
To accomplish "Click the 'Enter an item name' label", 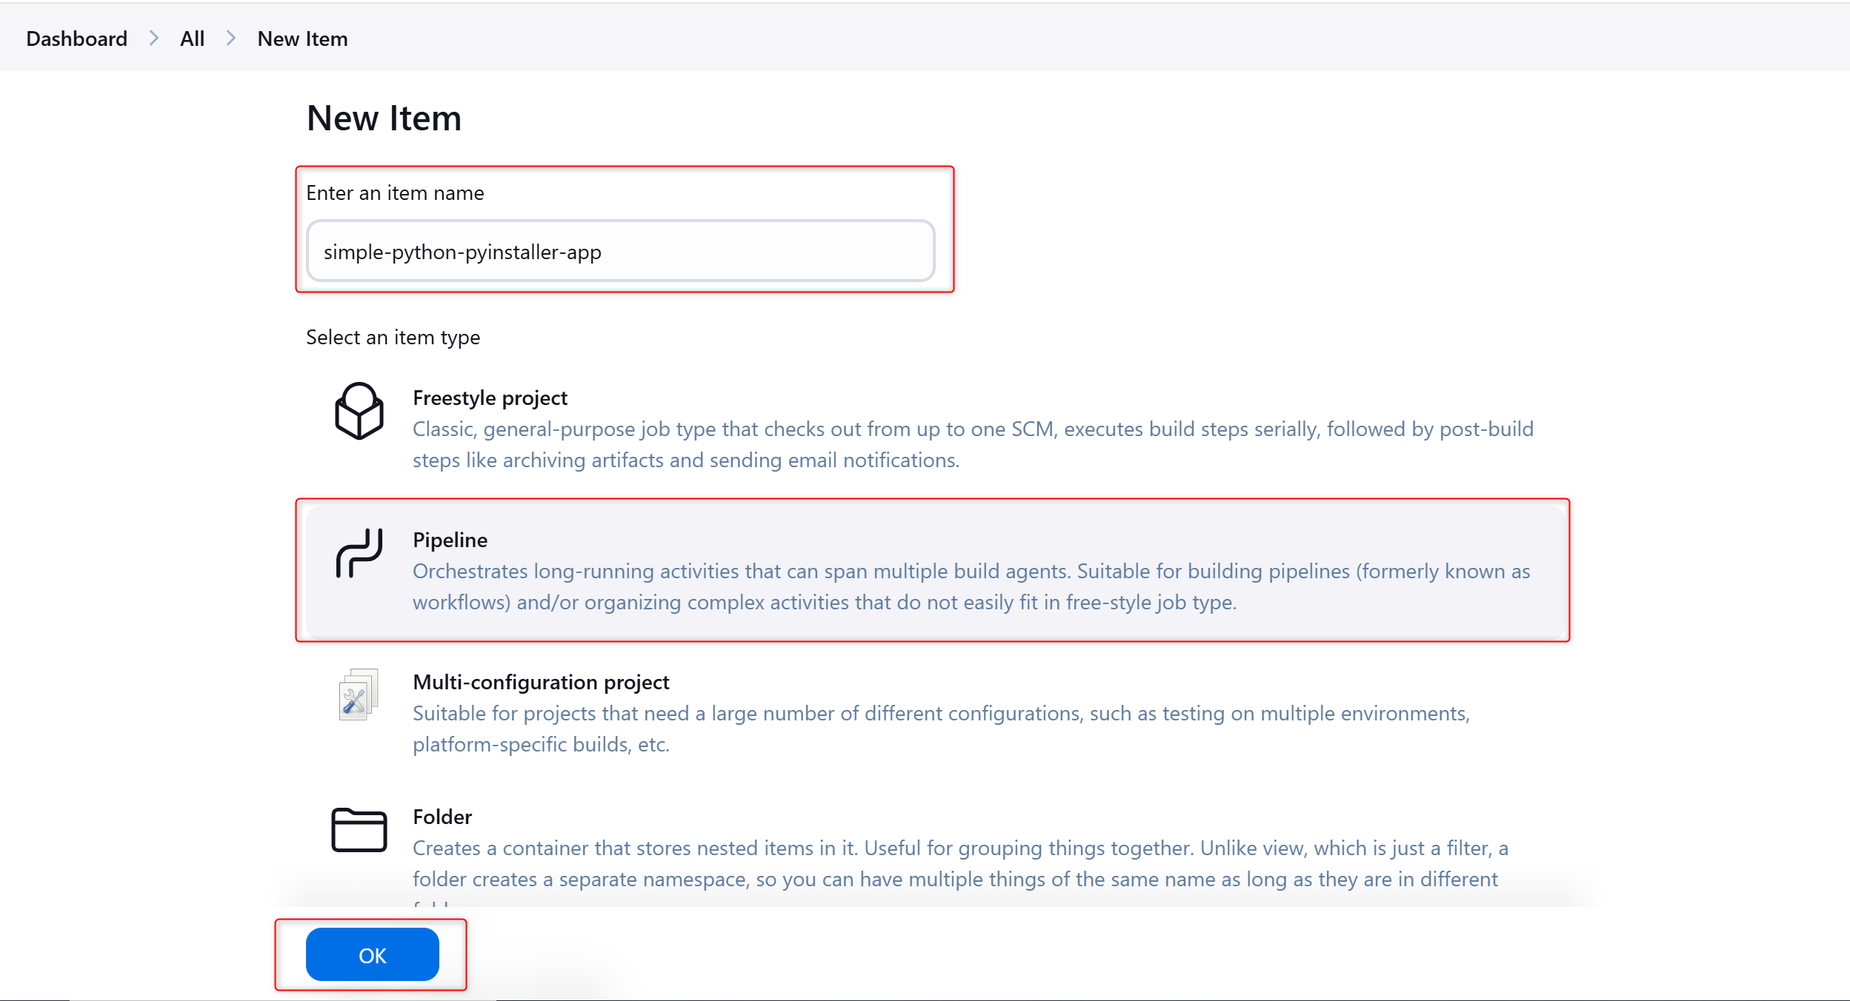I will tap(395, 193).
